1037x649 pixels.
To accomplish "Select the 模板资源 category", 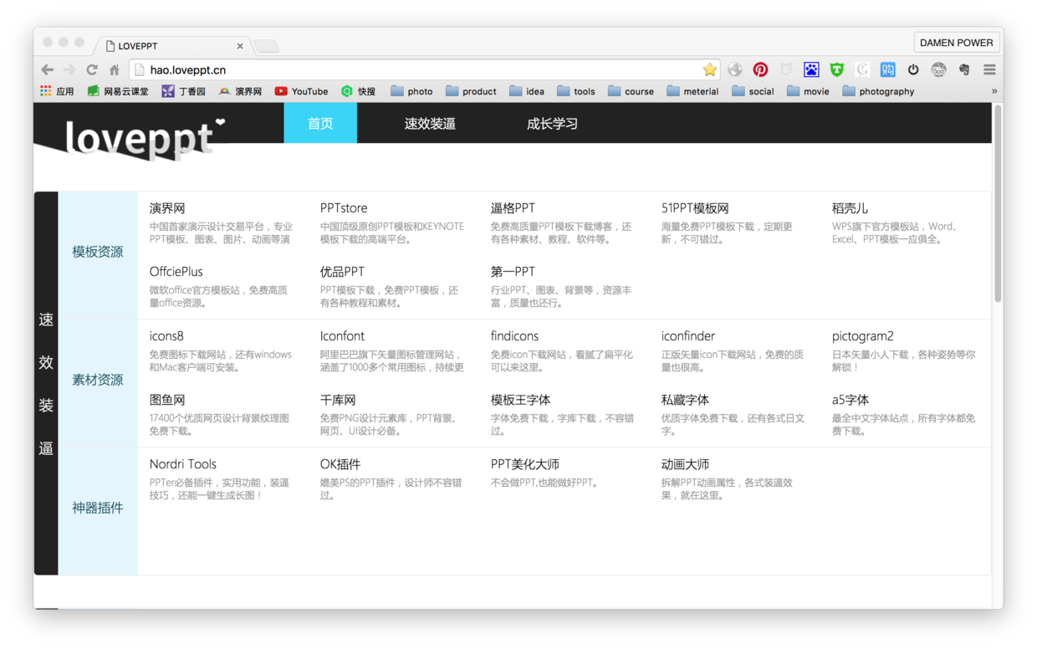I will [98, 252].
